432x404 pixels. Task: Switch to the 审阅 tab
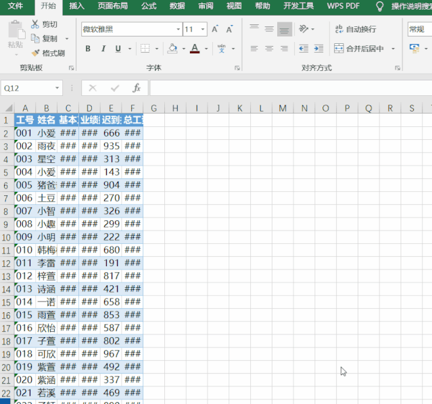206,6
